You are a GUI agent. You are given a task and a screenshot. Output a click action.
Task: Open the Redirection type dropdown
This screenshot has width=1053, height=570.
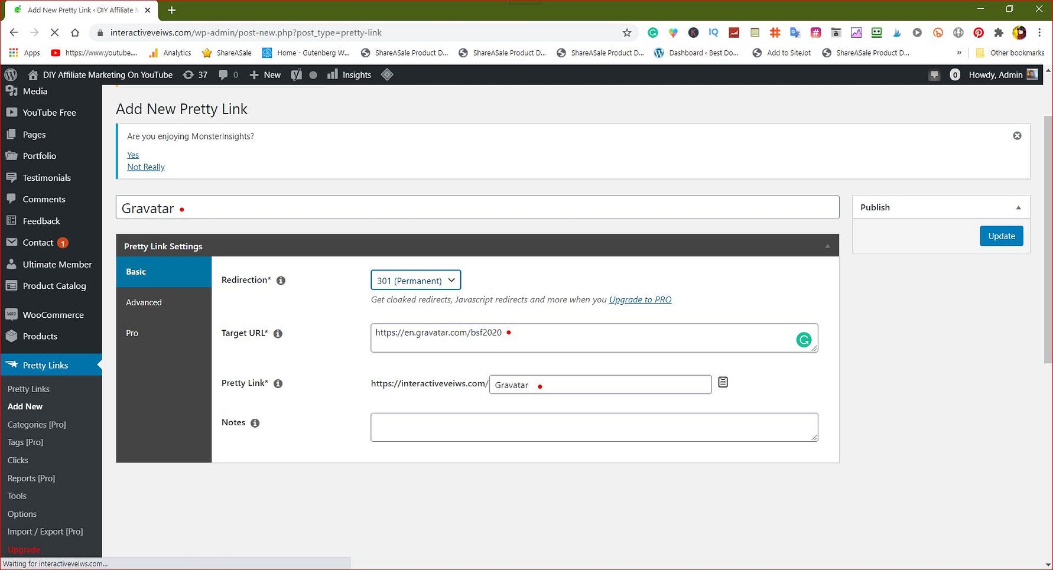(x=415, y=280)
